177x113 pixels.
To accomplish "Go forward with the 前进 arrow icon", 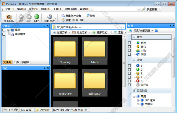I will pos(29,17).
